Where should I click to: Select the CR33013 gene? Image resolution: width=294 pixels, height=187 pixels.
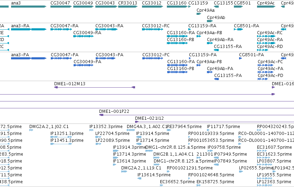tap(128, 7)
